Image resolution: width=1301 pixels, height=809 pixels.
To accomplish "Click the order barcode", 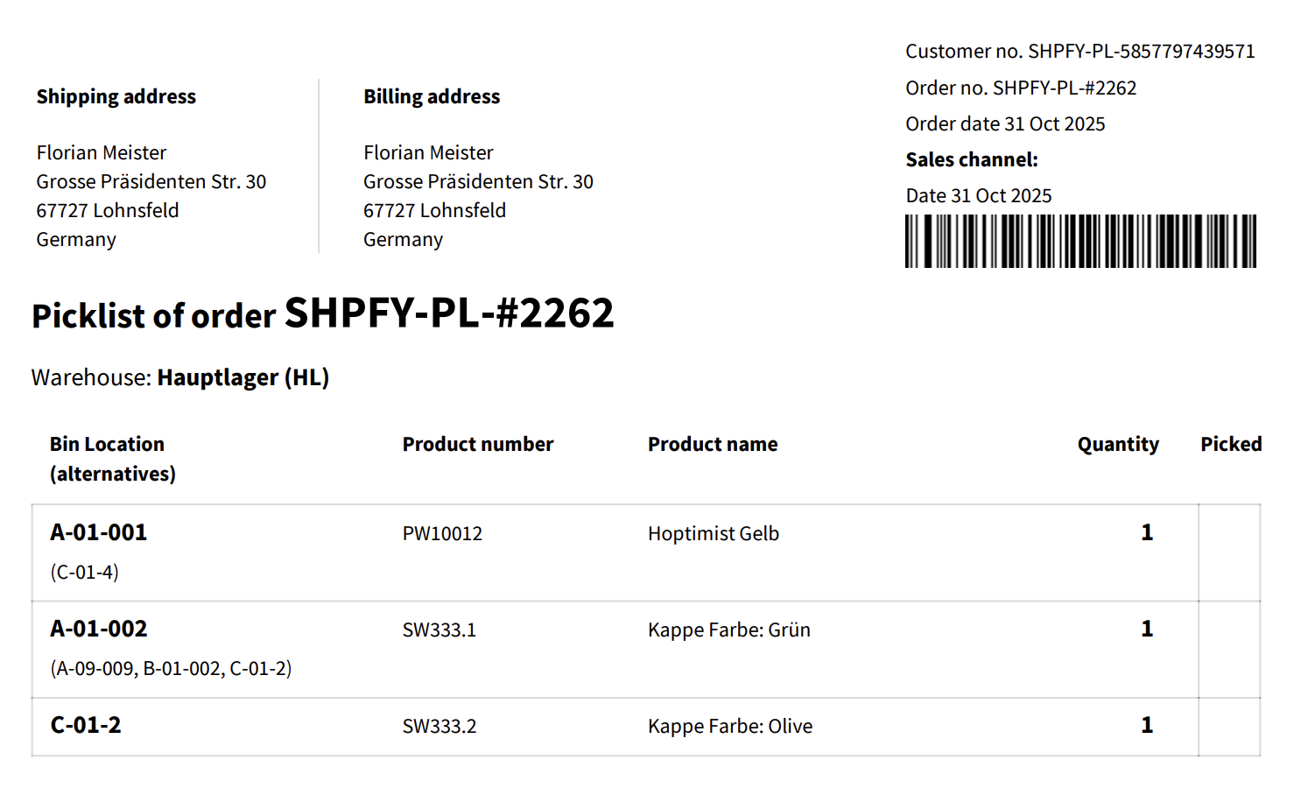I will click(1080, 241).
